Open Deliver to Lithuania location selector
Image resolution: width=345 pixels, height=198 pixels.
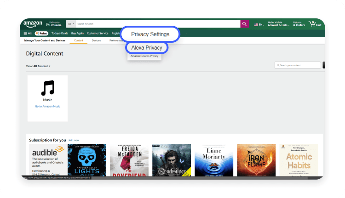coord(53,24)
